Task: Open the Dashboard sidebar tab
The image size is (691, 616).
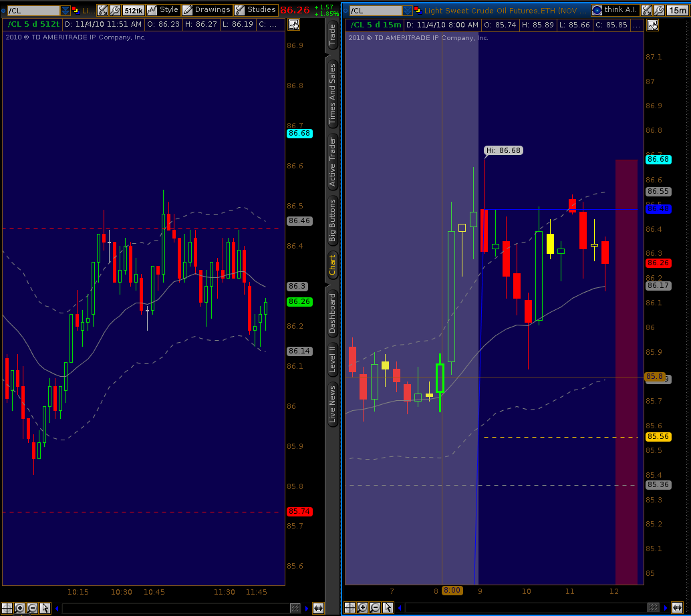Action: (332, 313)
